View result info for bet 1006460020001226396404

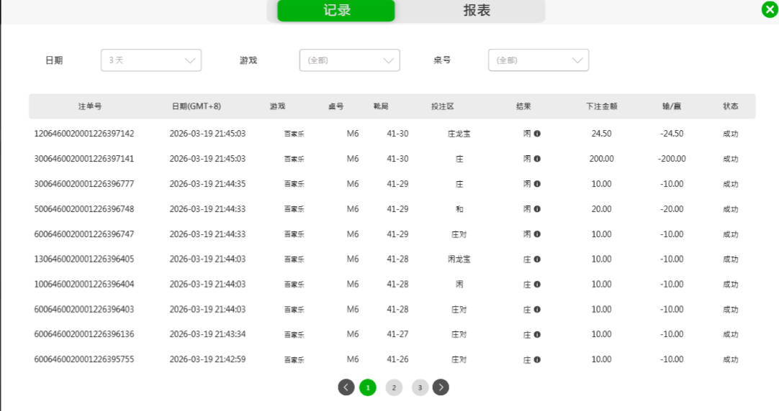(x=537, y=285)
